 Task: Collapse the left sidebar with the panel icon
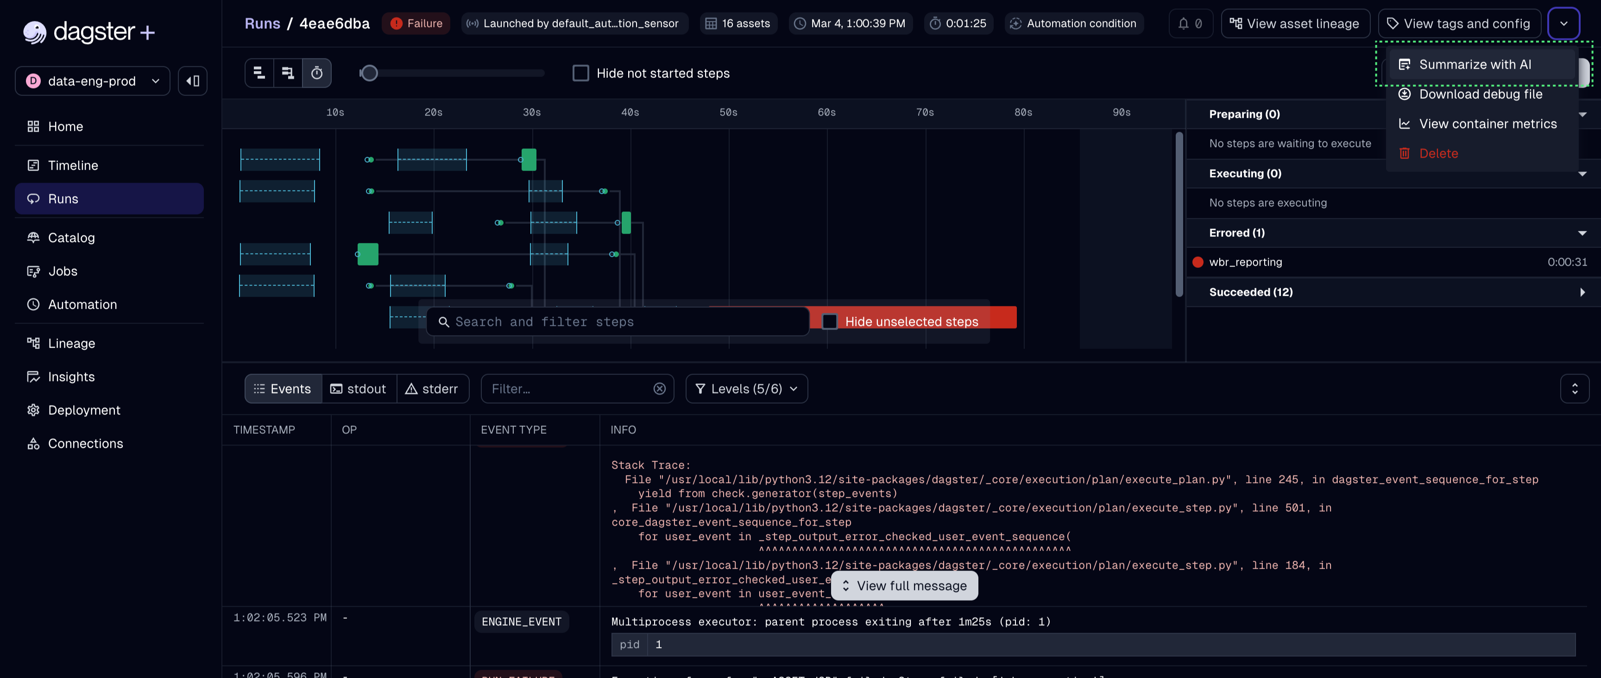click(x=193, y=81)
